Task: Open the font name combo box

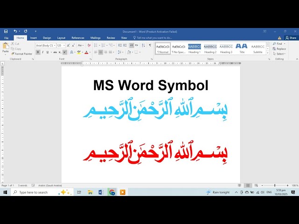Action: tap(46, 46)
